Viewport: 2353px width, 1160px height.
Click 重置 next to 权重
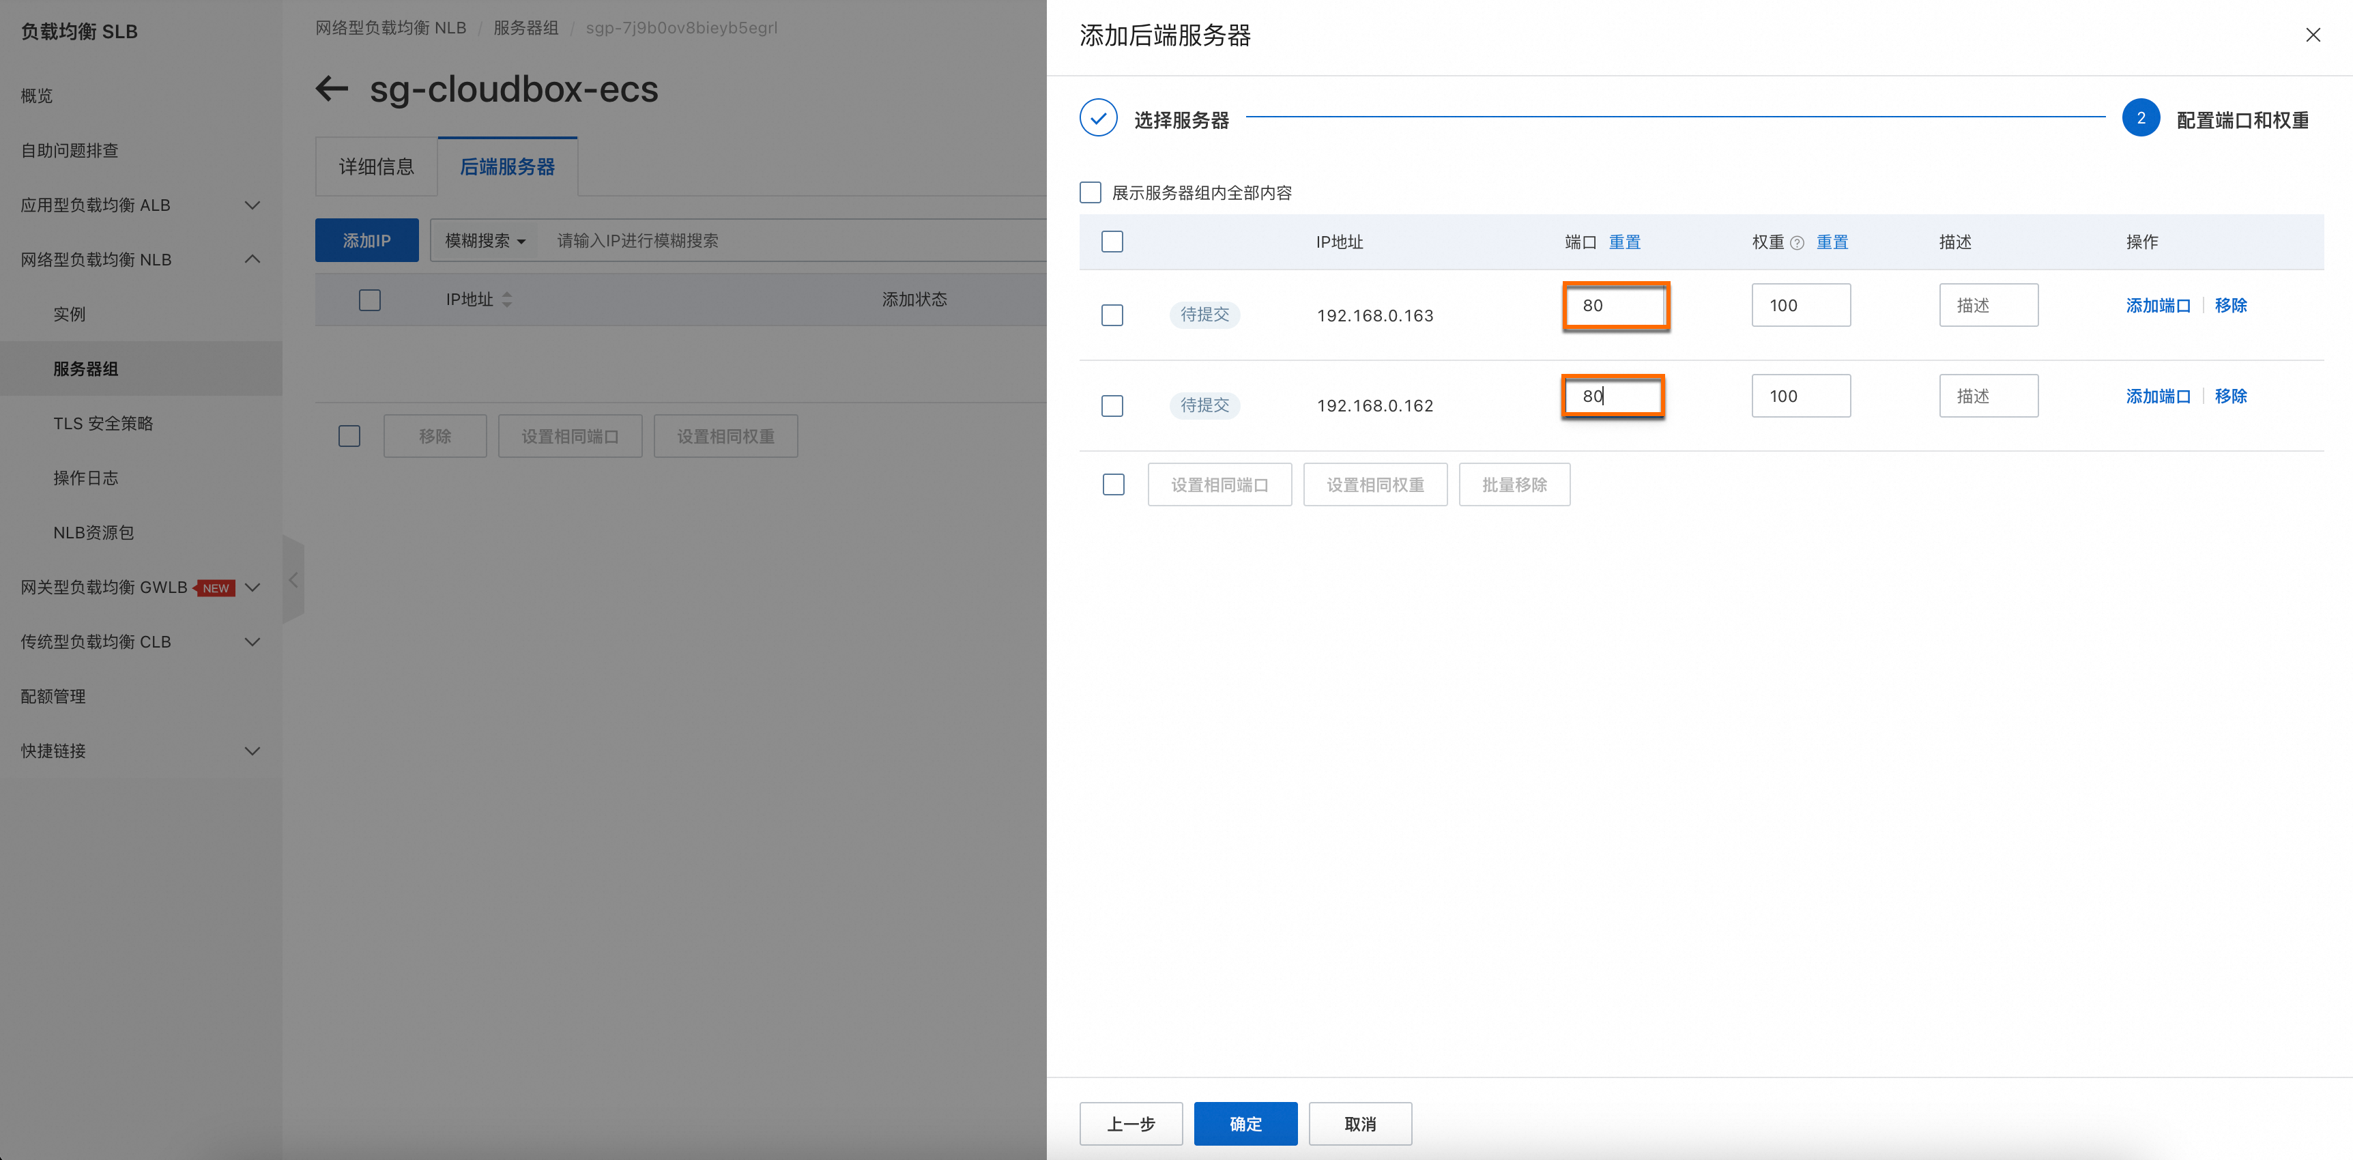(1832, 242)
